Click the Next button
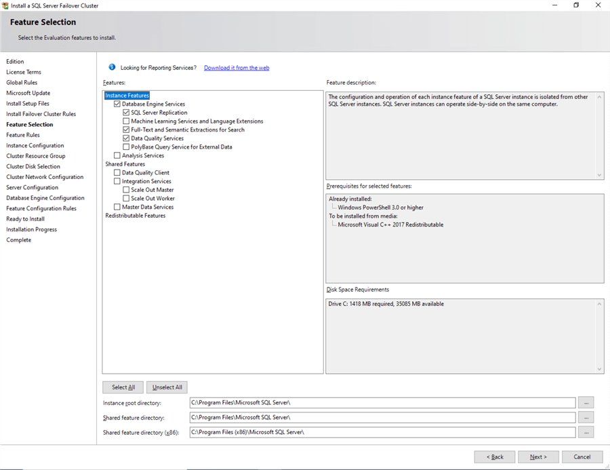Viewport: 610px width, 470px height. pos(538,457)
